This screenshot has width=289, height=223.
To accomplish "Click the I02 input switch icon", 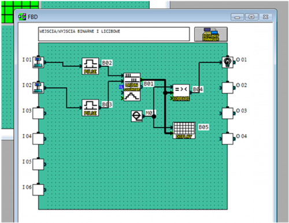I will pos(38,88).
